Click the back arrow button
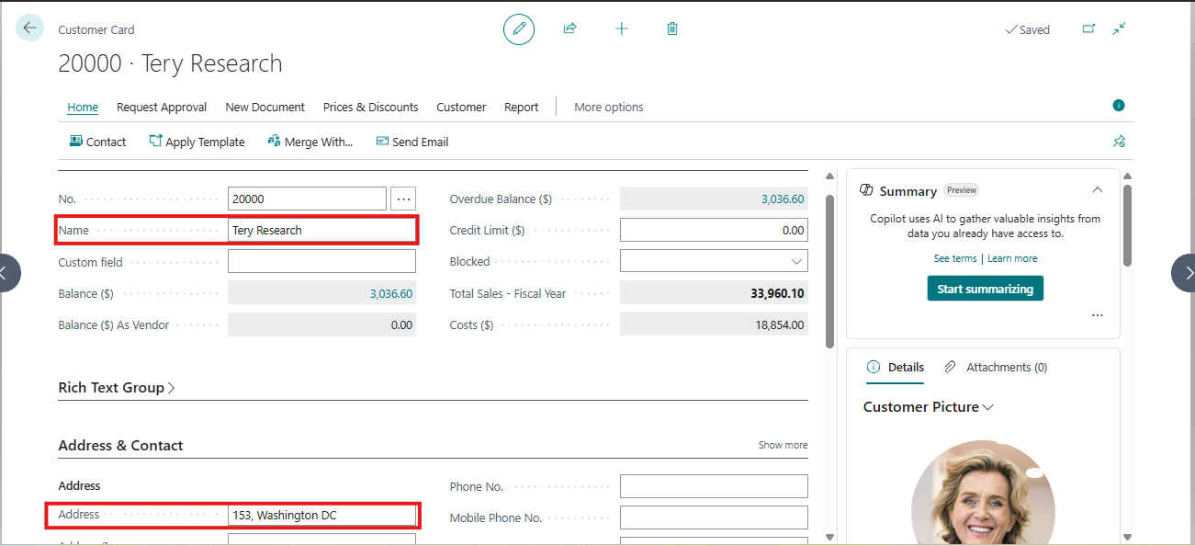This screenshot has height=546, width=1195. coord(29,28)
